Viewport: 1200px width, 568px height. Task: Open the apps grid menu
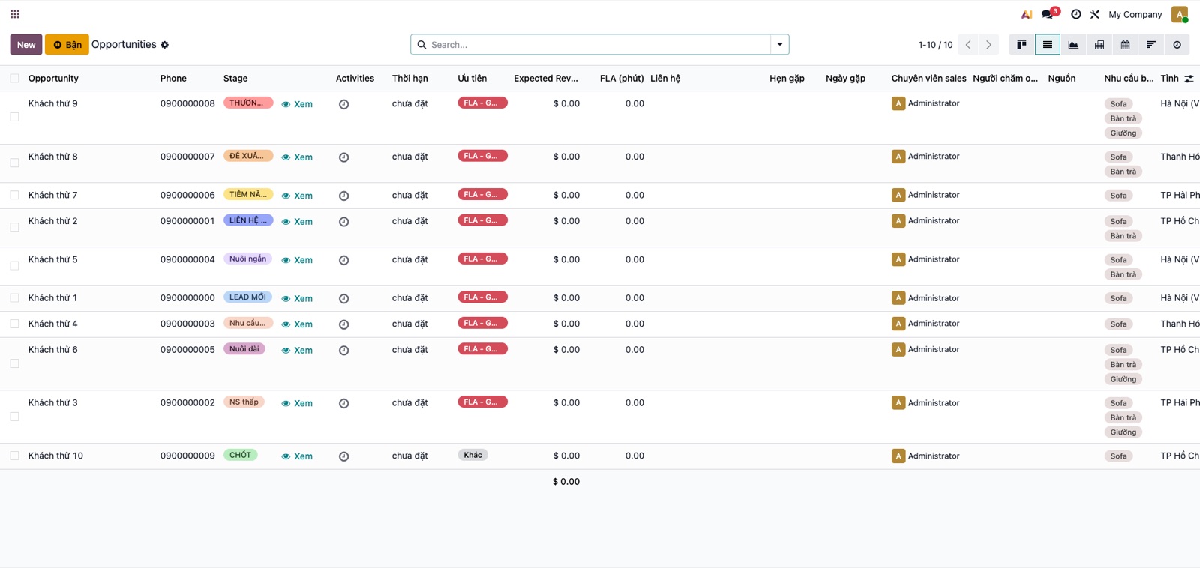click(14, 14)
